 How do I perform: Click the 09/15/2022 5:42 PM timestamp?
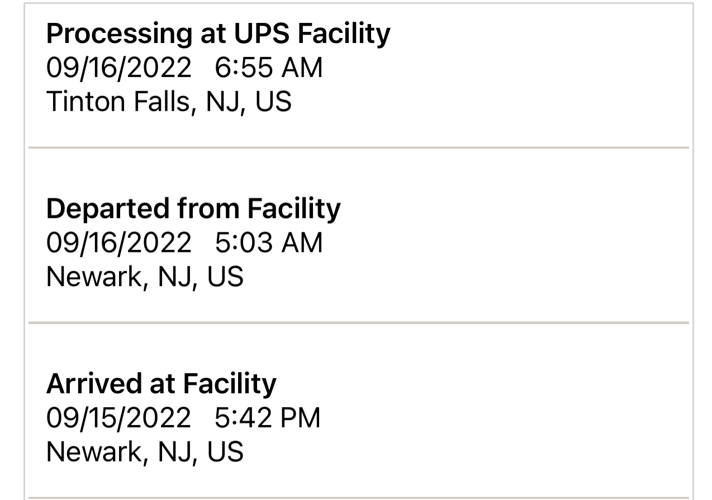(x=183, y=418)
